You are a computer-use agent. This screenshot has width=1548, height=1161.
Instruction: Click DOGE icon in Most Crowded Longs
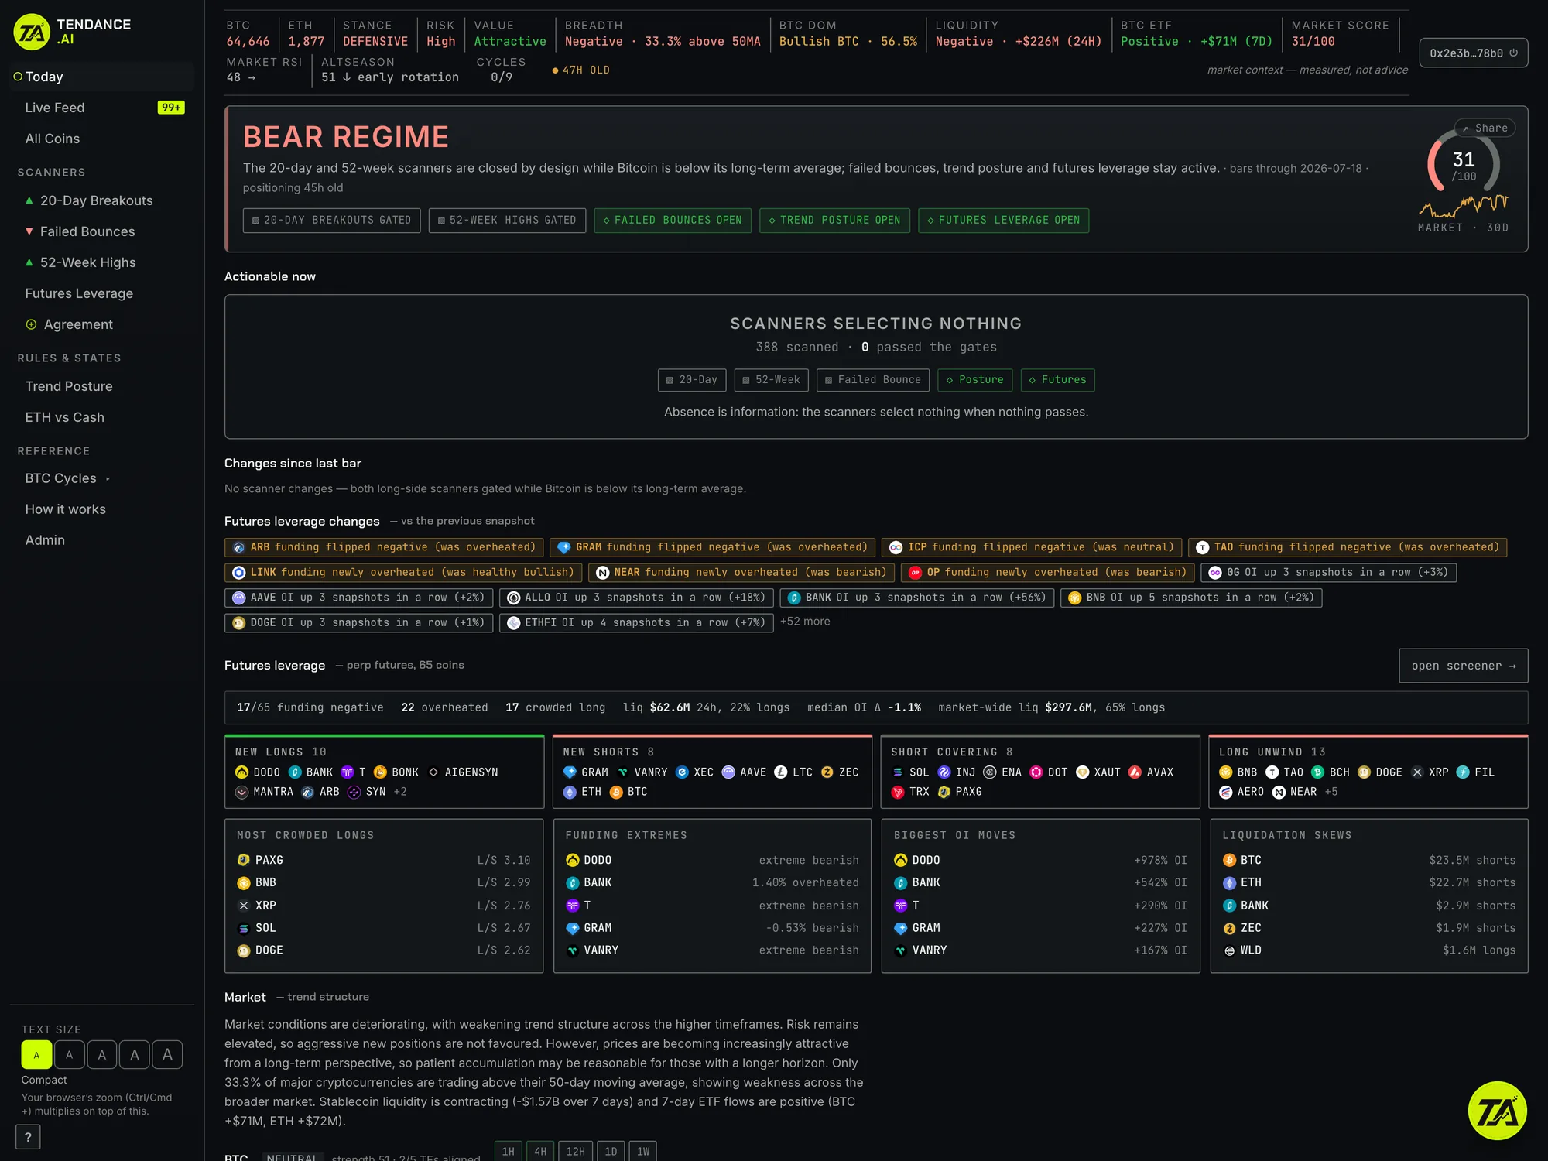click(x=244, y=950)
